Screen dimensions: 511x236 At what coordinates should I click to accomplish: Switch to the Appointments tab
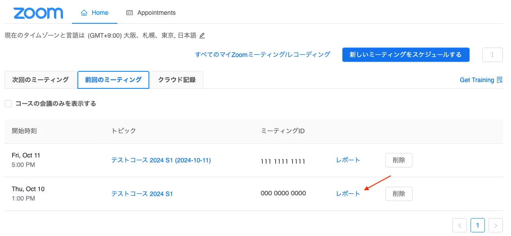[x=151, y=13]
